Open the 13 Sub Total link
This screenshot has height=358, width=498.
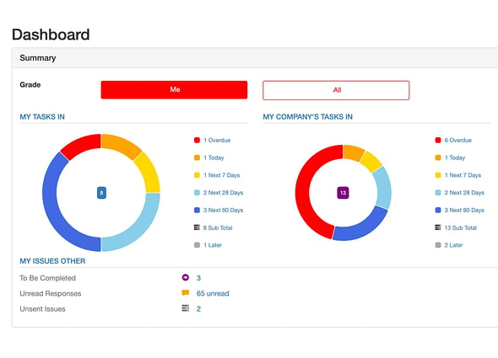tap(461, 227)
